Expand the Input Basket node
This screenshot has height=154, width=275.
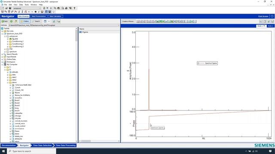coord(2,57)
